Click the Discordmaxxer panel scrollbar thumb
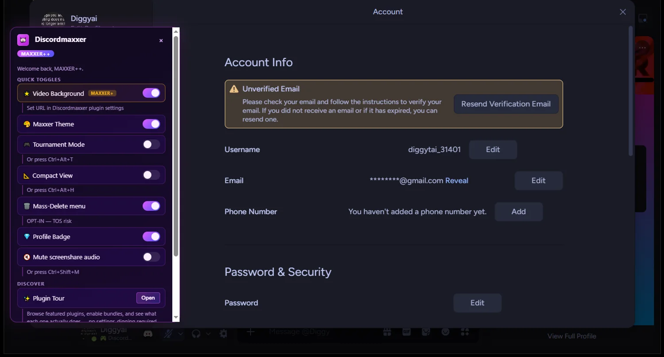 (176, 146)
